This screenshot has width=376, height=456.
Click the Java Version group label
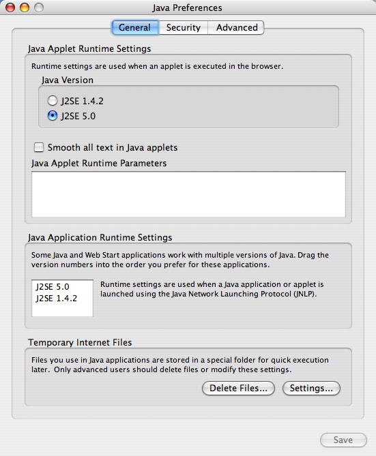68,80
